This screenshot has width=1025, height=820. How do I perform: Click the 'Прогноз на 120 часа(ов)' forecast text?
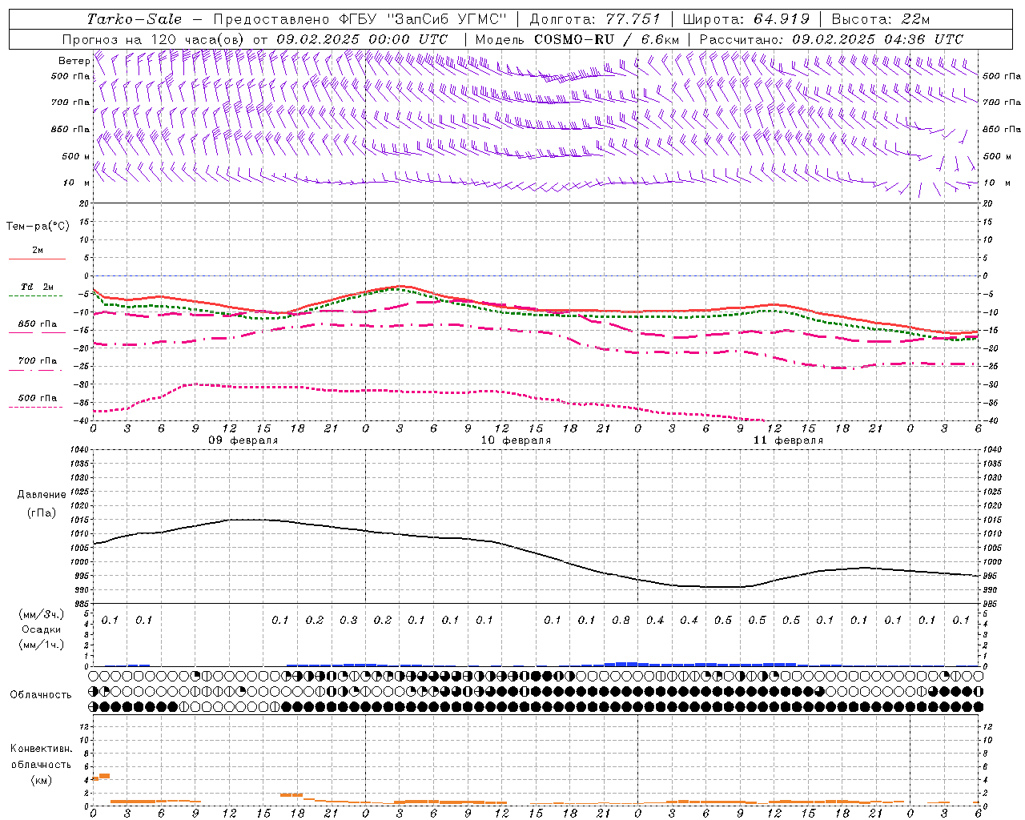153,39
